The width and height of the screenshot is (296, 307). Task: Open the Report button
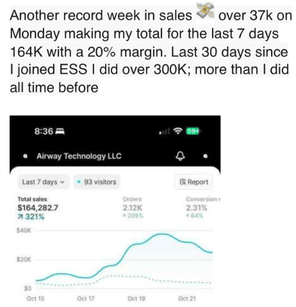pos(193,182)
